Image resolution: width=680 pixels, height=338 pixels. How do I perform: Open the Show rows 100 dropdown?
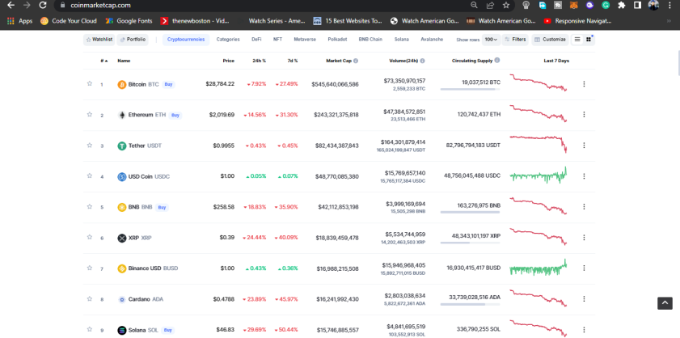click(491, 40)
